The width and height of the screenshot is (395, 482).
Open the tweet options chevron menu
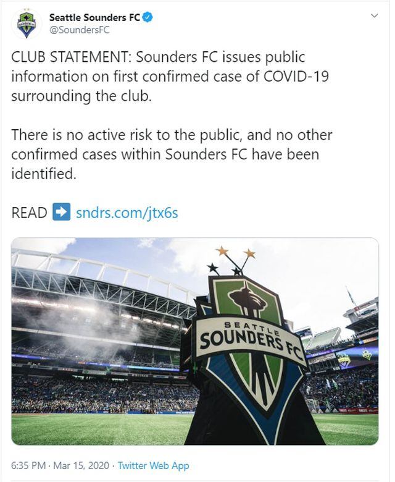tap(372, 17)
